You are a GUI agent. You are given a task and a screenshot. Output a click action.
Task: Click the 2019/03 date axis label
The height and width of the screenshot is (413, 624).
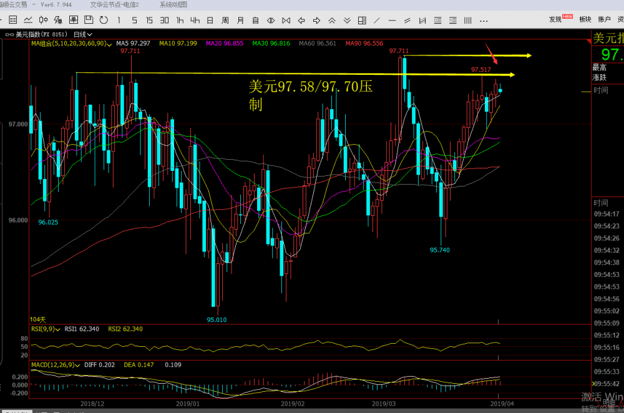pos(384,404)
